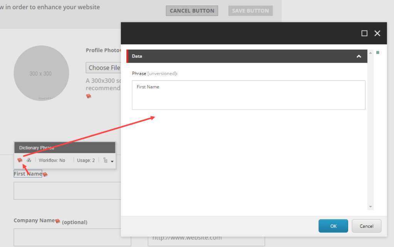Click the book icon next to First Name label

[x=45, y=175]
